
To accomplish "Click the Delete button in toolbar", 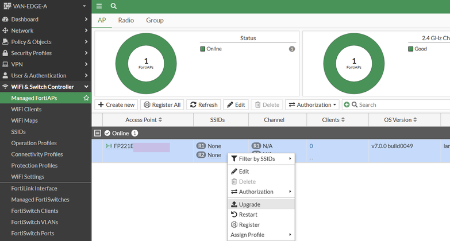I will [x=267, y=105].
